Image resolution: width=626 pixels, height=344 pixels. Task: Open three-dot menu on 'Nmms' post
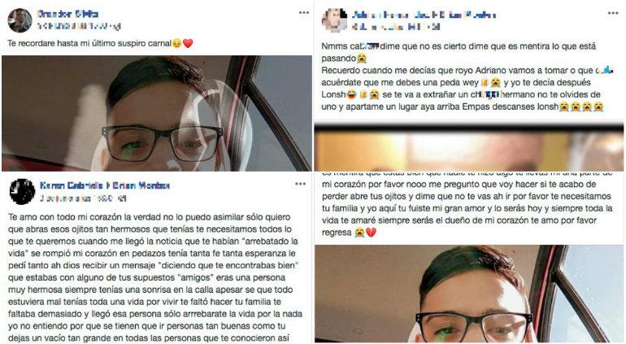point(613,13)
